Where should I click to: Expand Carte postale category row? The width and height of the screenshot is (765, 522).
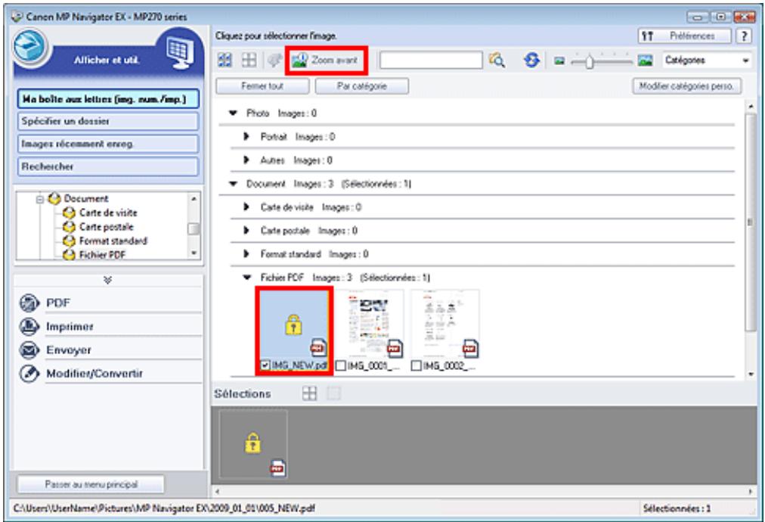click(x=246, y=231)
